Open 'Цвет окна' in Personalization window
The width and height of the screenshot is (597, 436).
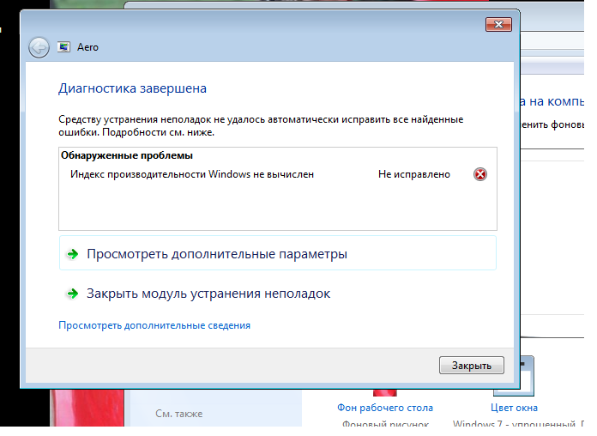pos(514,408)
